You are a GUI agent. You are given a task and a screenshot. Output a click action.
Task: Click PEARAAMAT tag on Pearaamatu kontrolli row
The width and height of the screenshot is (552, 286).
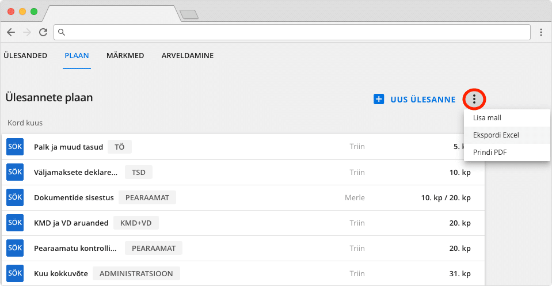tap(154, 249)
